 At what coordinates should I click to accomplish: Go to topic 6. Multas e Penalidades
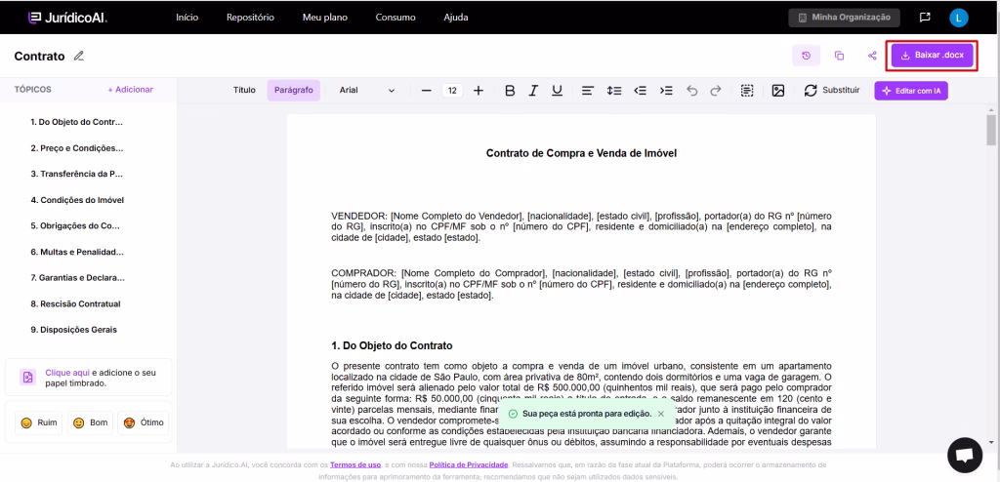pyautogui.click(x=77, y=252)
